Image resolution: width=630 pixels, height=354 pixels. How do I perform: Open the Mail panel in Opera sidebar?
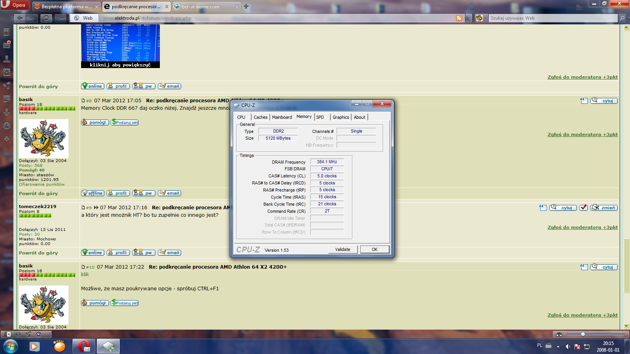(x=7, y=45)
